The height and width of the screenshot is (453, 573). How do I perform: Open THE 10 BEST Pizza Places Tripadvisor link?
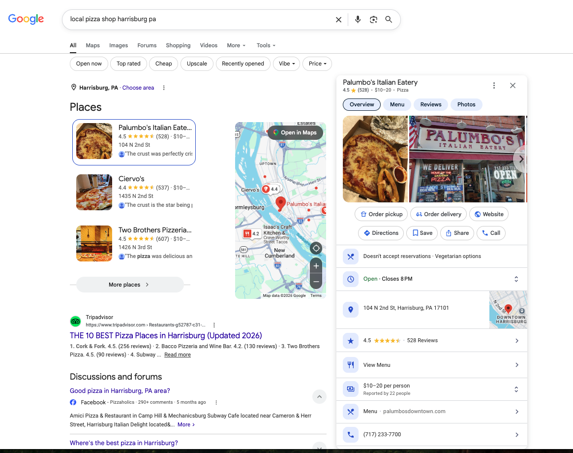(x=166, y=335)
